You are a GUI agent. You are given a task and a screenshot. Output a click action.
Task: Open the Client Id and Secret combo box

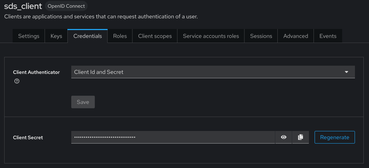(207, 72)
